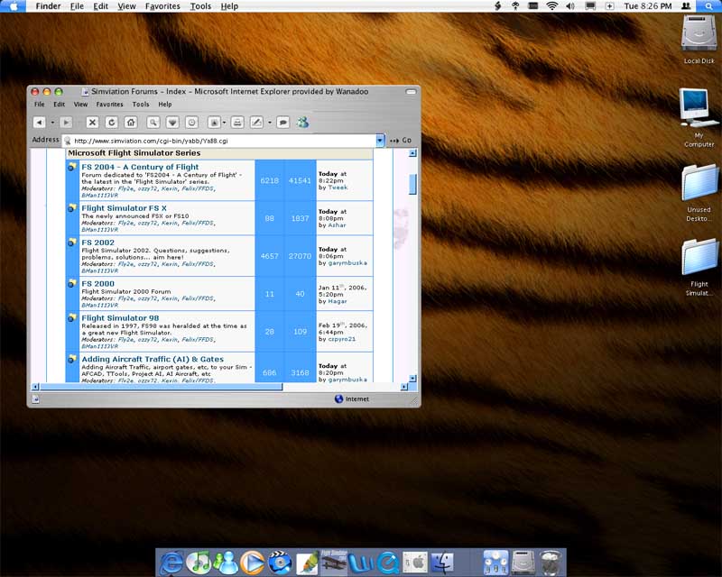The width and height of the screenshot is (722, 577).
Task: Open the Favorites menu in the browser window
Action: (109, 105)
